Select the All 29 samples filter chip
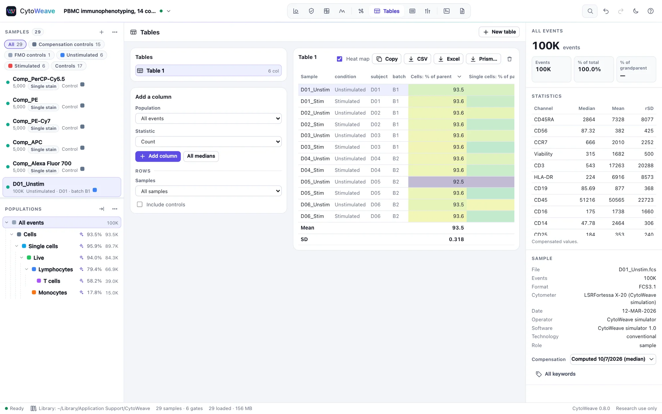The image size is (662, 414). pyautogui.click(x=15, y=44)
